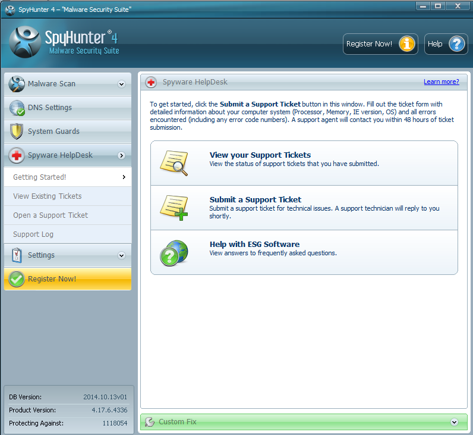Select the Getting Started! sidebar entry
Image resolution: width=473 pixels, height=435 pixels.
tap(40, 177)
